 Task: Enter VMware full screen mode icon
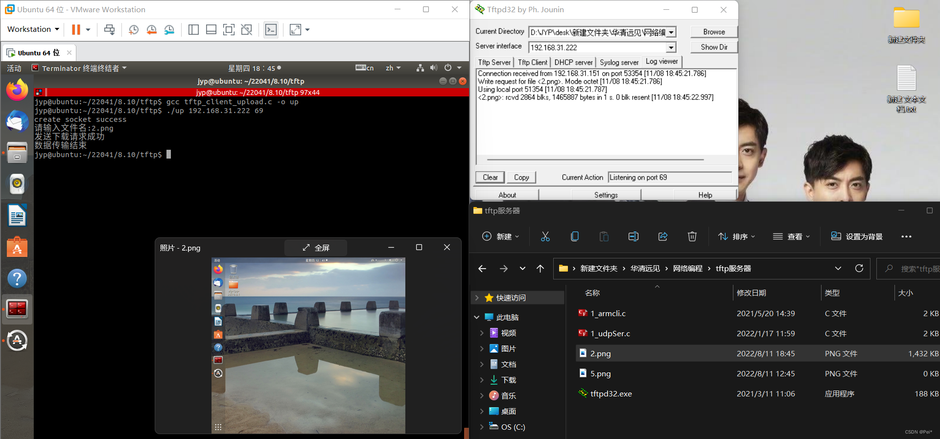tap(229, 30)
